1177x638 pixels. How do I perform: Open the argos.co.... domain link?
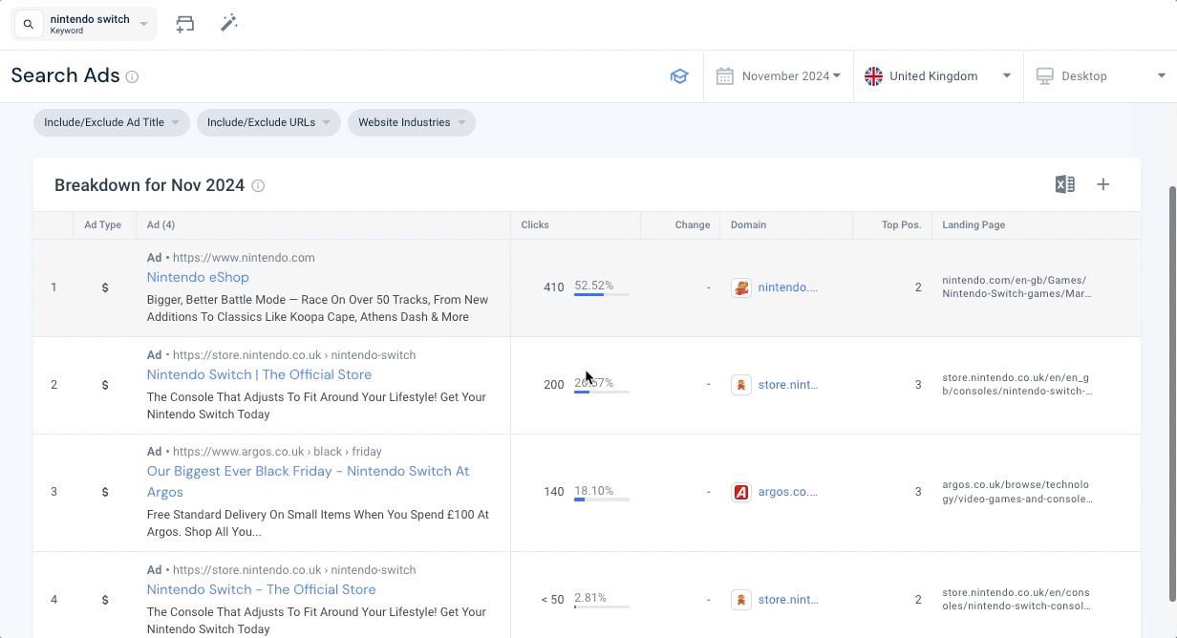788,492
